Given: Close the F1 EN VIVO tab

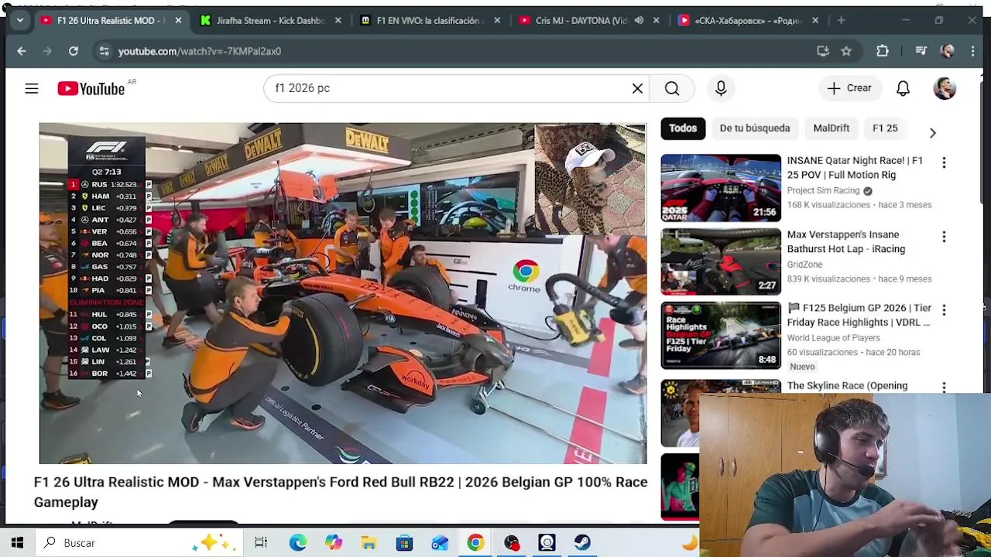Looking at the screenshot, I should tap(497, 21).
